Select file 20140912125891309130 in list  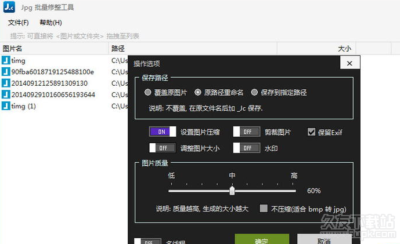pos(49,83)
